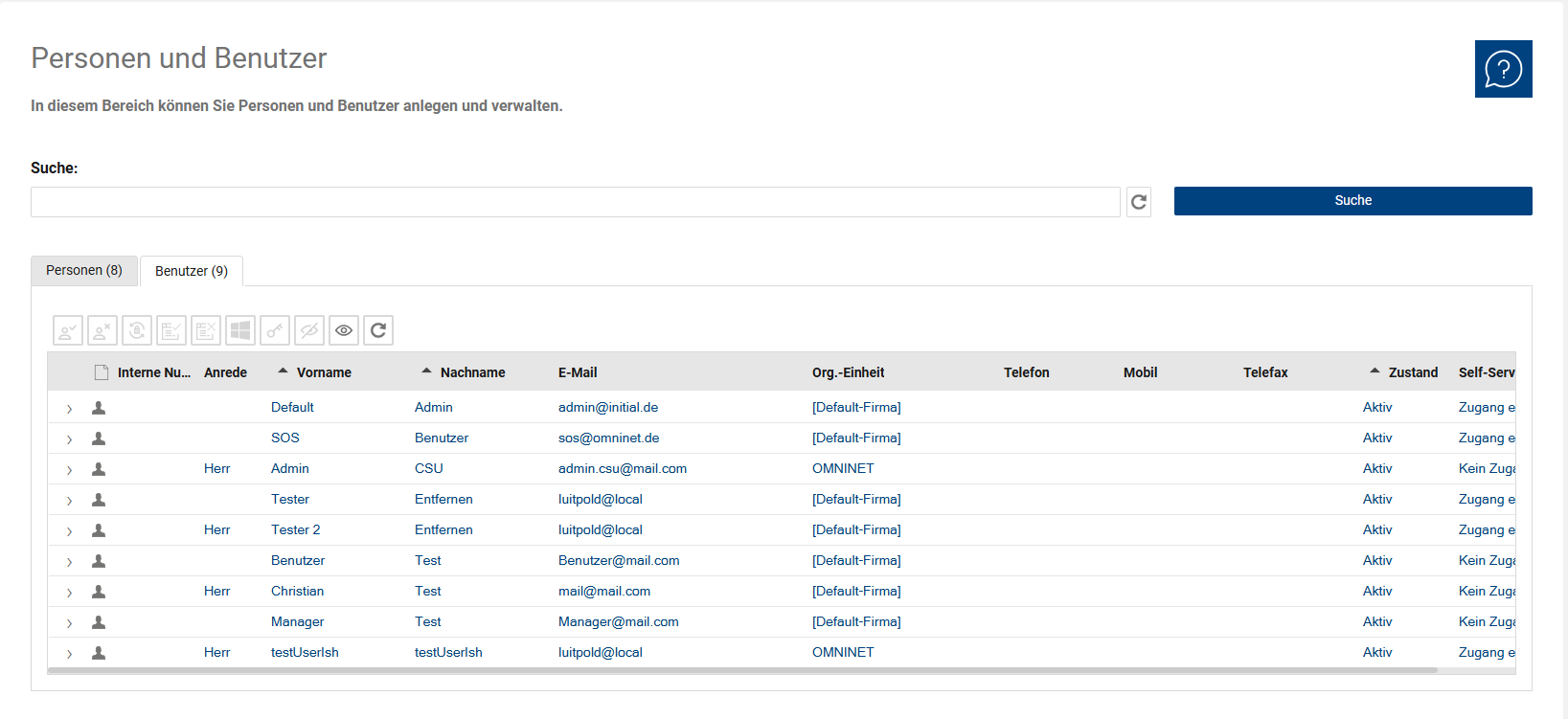Expand the Christian Test row
The image size is (1568, 719).
pyautogui.click(x=69, y=593)
